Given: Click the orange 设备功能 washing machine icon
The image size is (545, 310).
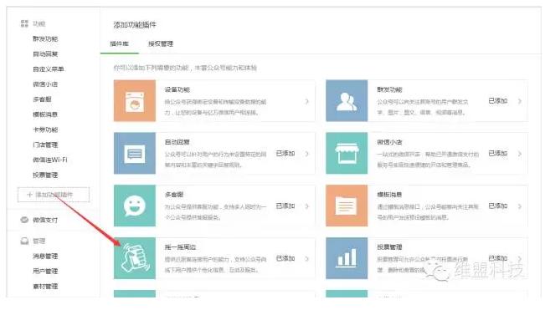Looking at the screenshot, I should pyautogui.click(x=135, y=100).
